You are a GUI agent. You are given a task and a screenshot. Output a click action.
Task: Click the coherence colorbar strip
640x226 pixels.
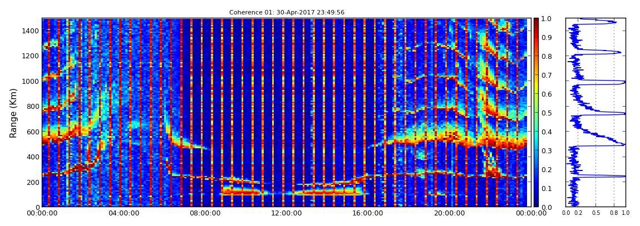point(536,112)
